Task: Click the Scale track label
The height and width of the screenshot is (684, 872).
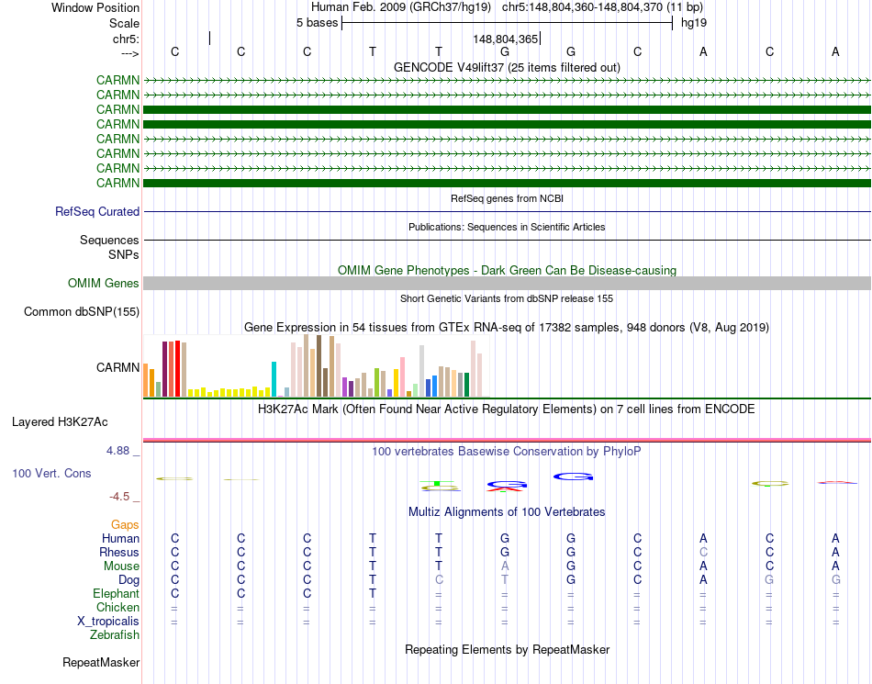Action: (x=124, y=23)
